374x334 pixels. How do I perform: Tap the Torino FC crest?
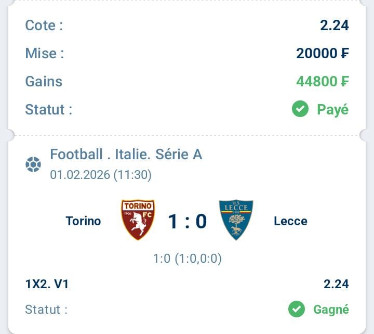(138, 220)
